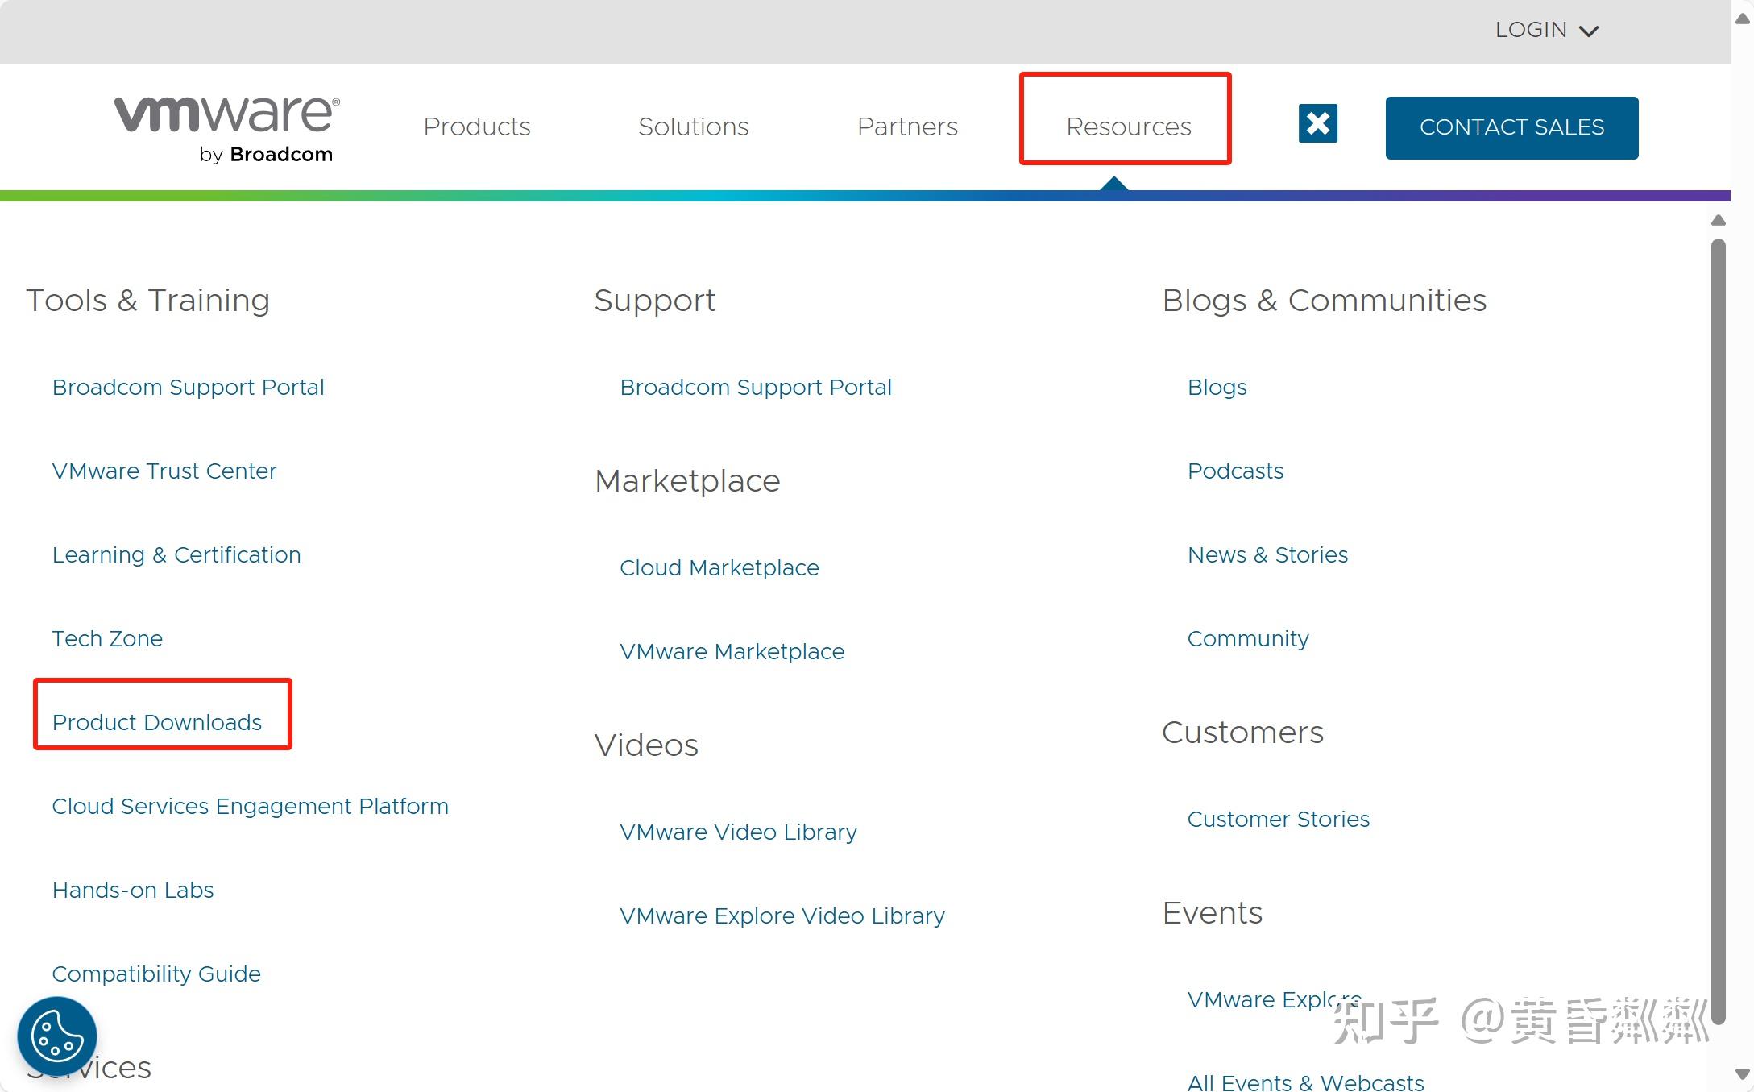Image resolution: width=1754 pixels, height=1092 pixels.
Task: Open the Tech Zone link
Action: click(107, 638)
